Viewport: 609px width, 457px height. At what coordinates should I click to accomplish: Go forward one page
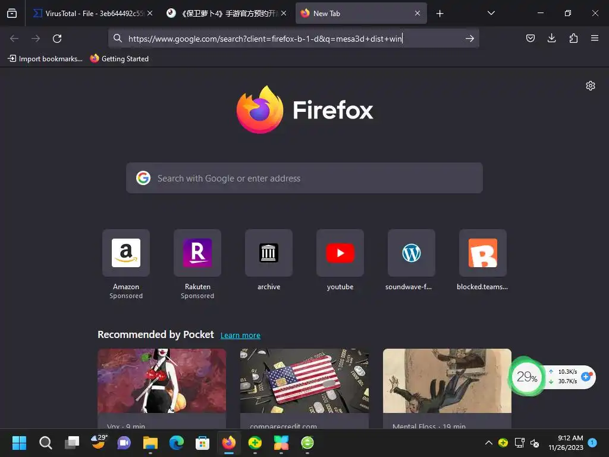(36, 39)
